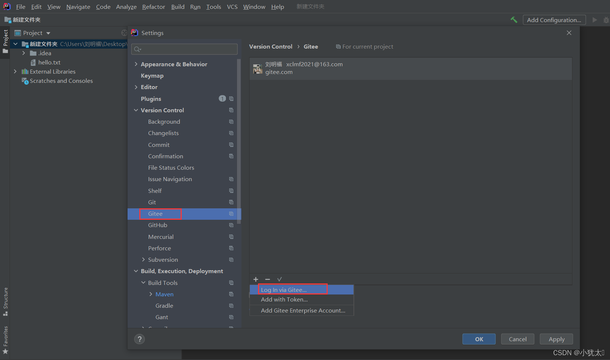Click the hello.txt file icon

(x=33, y=63)
